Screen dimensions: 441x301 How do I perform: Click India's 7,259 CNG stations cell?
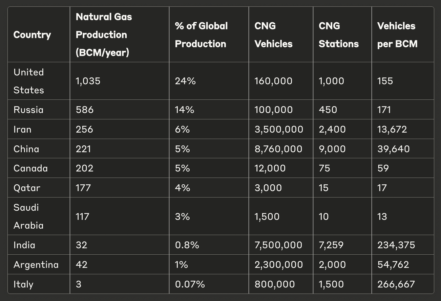[331, 245]
